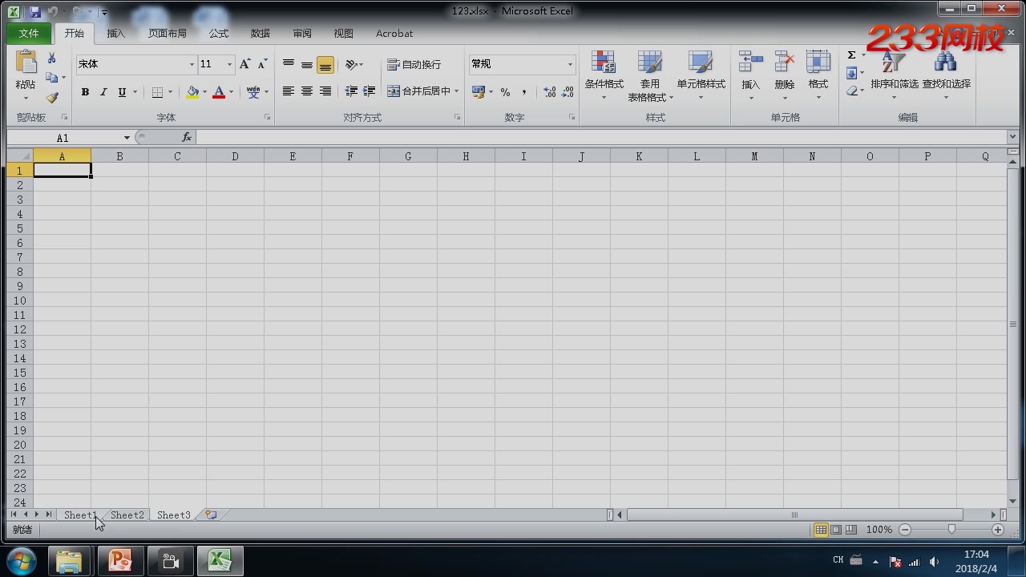Click 合并后居中 merge and center

[x=418, y=91]
